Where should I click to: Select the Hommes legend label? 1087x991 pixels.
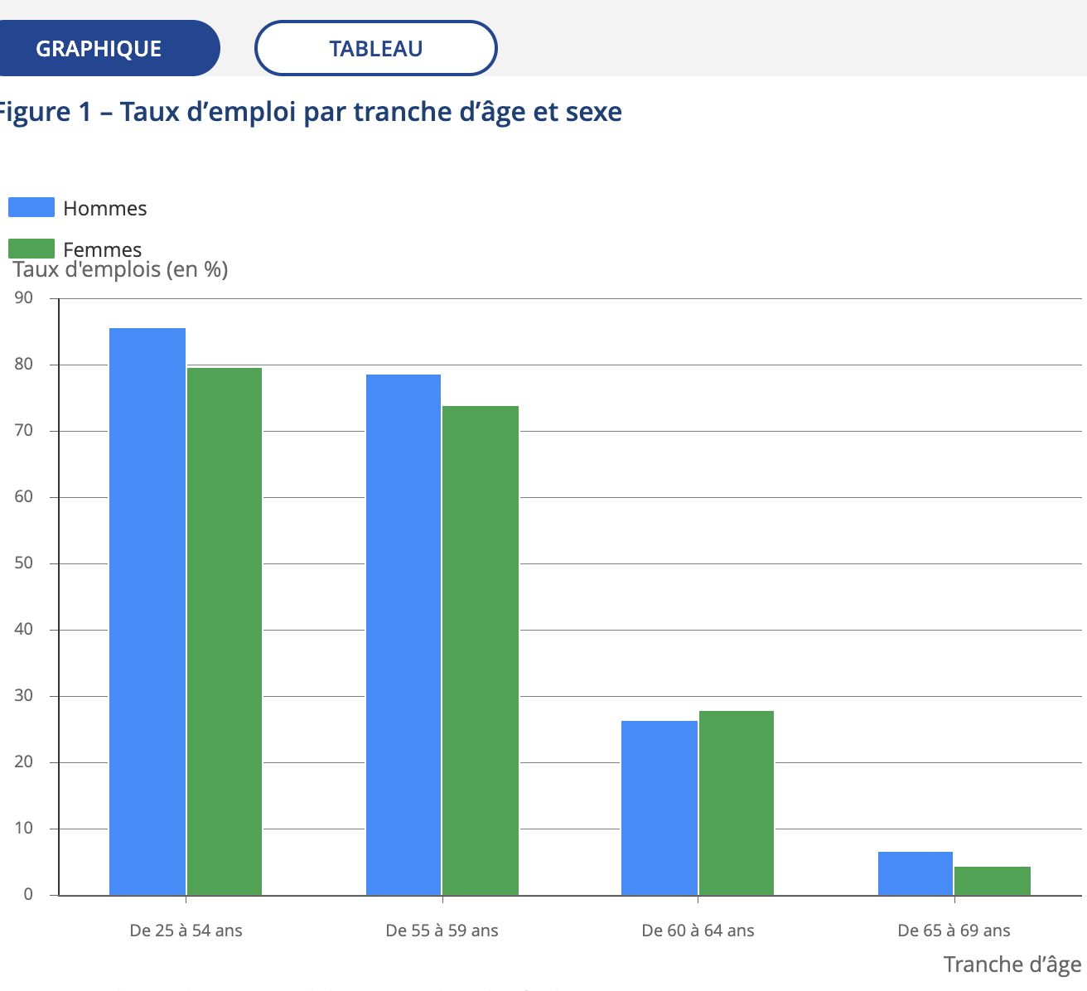tap(104, 208)
